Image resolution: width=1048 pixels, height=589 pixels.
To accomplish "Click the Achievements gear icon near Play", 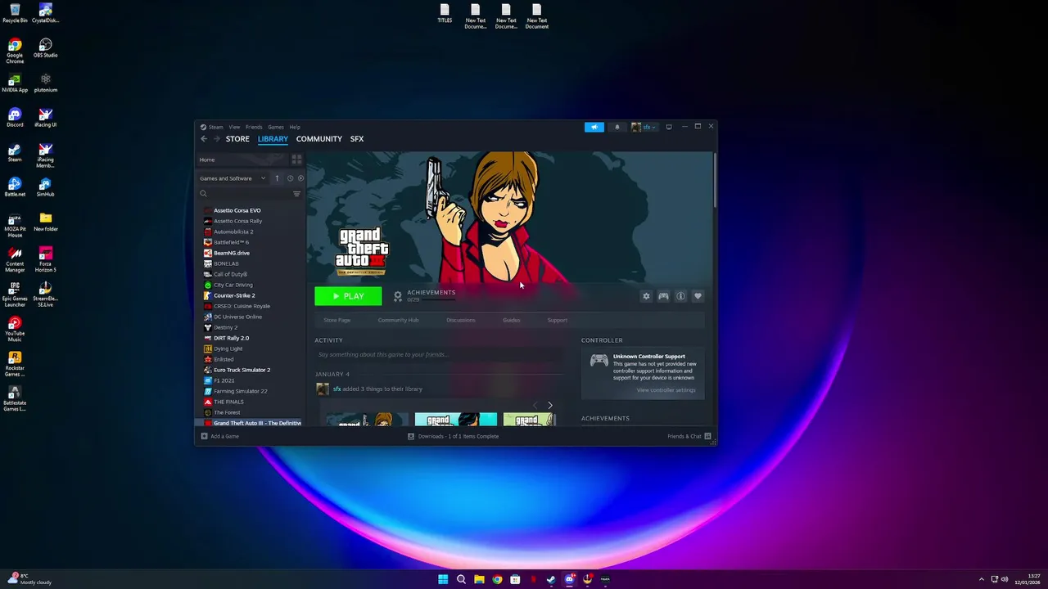I will [x=398, y=296].
